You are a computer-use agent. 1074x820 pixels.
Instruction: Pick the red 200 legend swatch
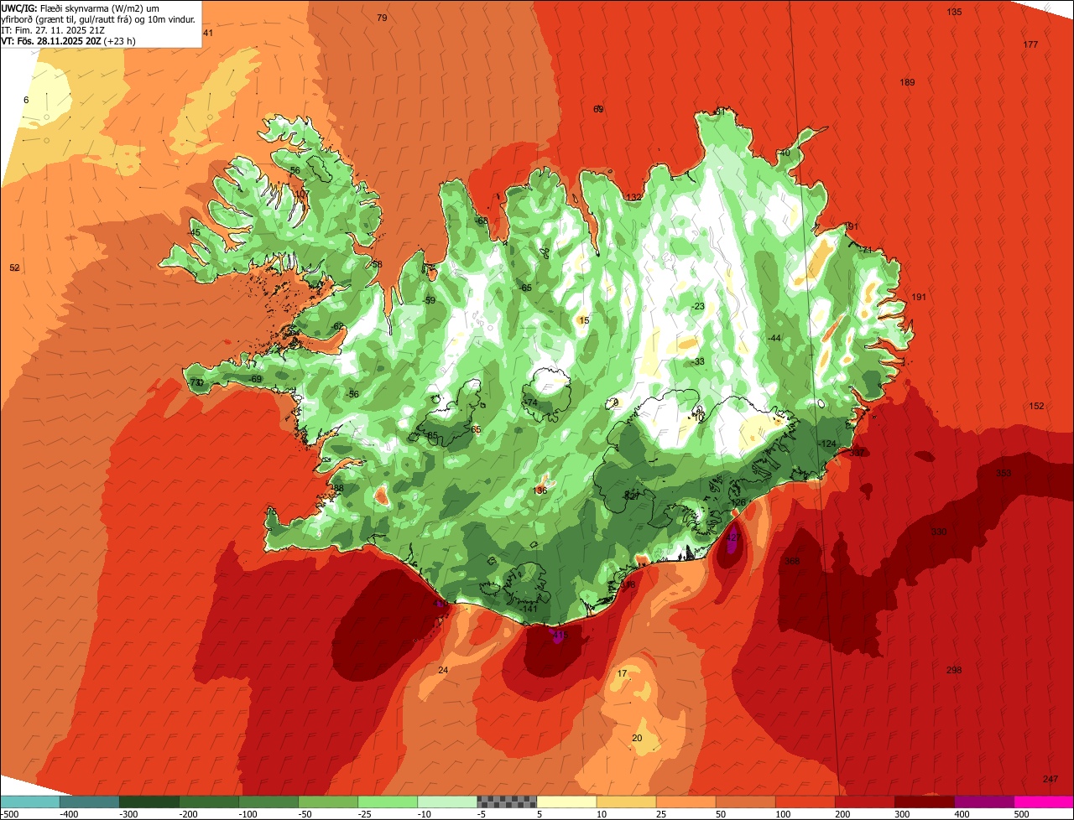[x=864, y=802]
